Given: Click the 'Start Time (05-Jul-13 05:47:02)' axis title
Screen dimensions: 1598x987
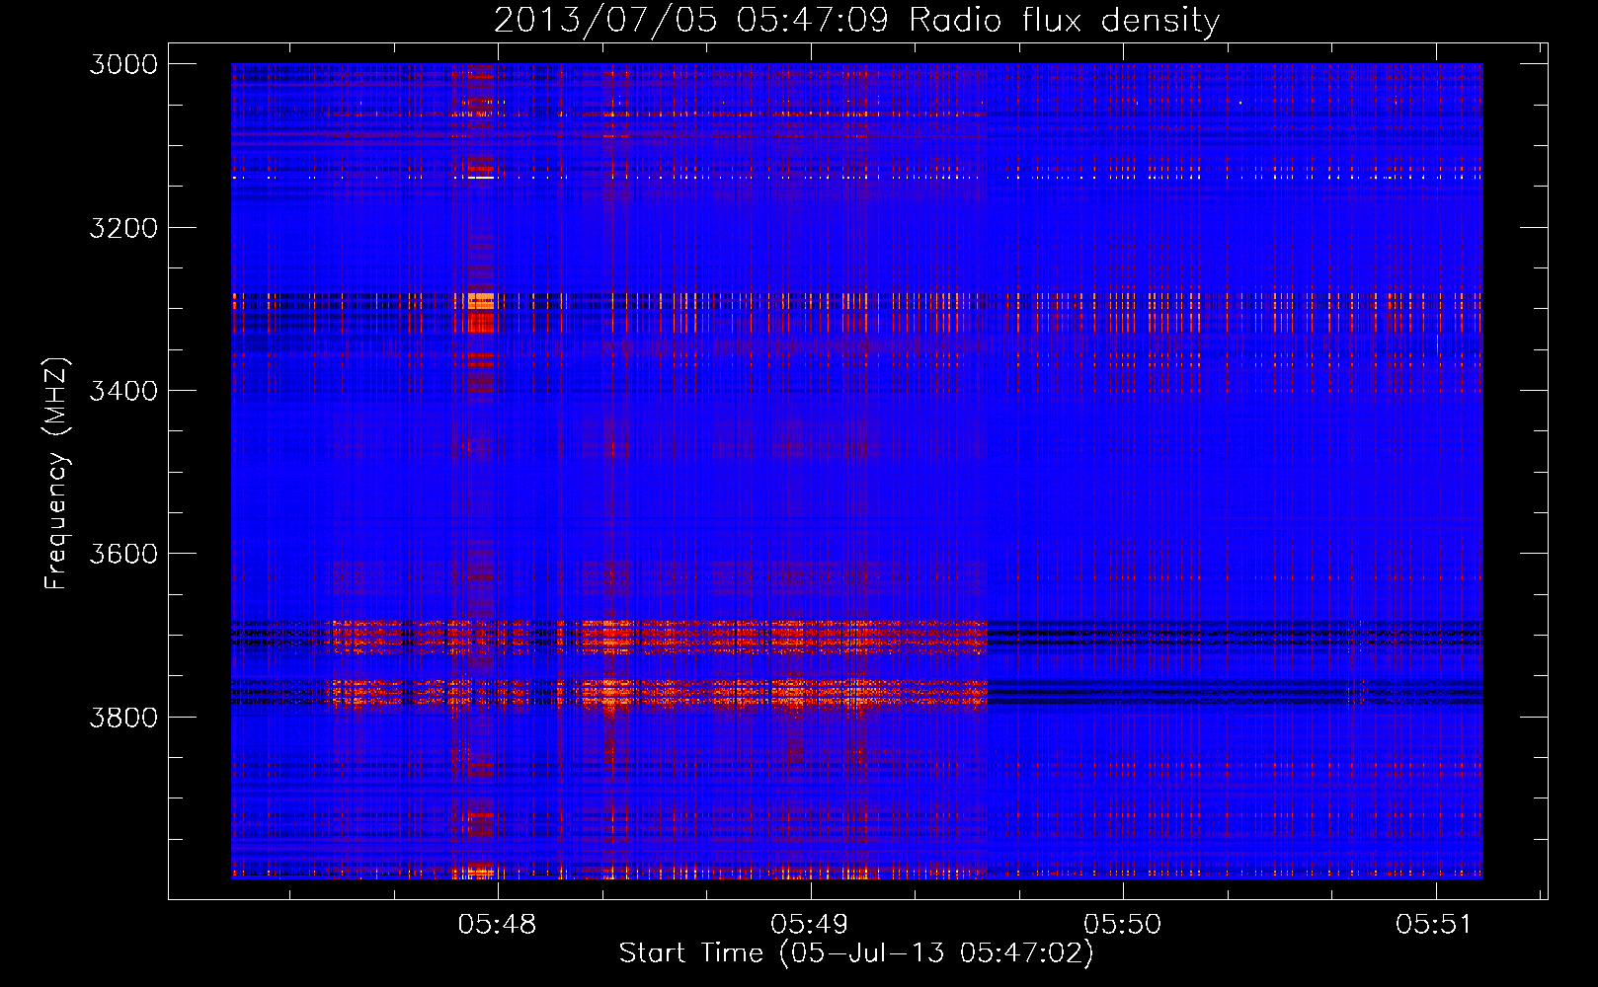Looking at the screenshot, I should [856, 953].
